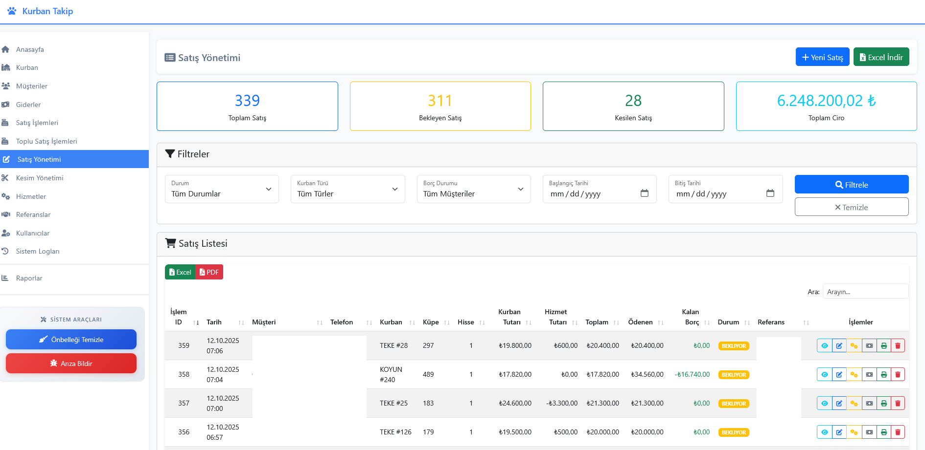925x450 pixels.
Task: Click the Yeni Satış button
Action: coord(822,57)
